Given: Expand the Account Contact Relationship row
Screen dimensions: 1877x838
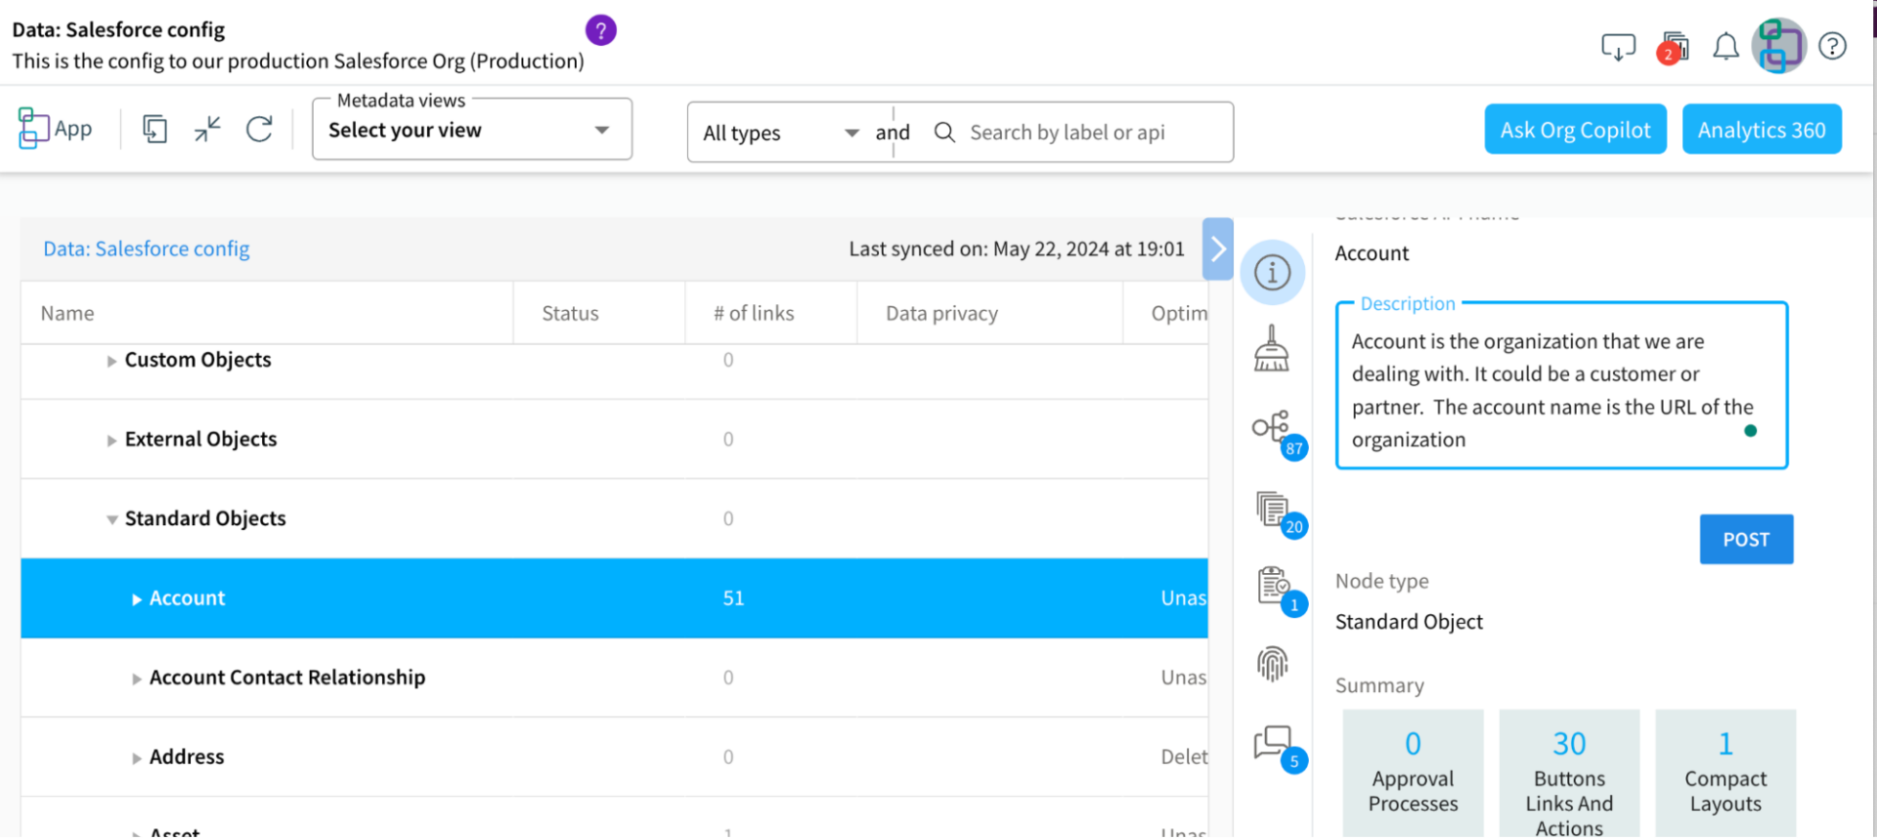Looking at the screenshot, I should (x=137, y=679).
